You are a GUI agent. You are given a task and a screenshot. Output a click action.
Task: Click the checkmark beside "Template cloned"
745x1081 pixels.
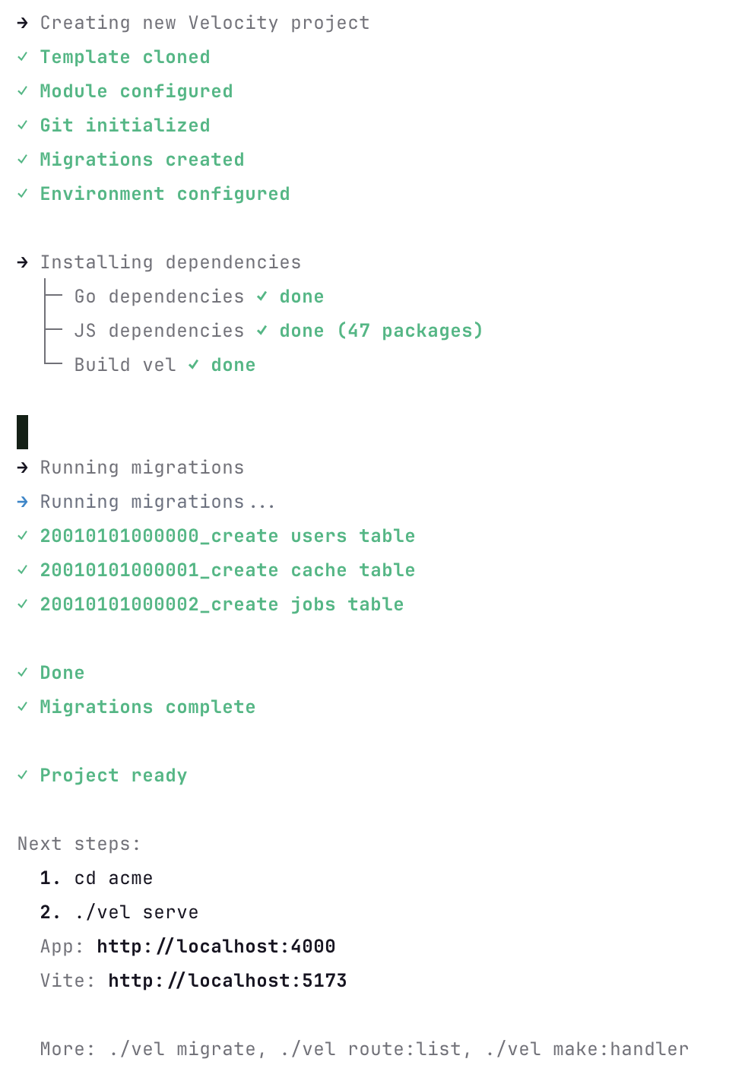(23, 57)
